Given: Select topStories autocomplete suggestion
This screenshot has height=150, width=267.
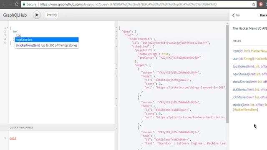Looking at the screenshot, I should [x=47, y=40].
